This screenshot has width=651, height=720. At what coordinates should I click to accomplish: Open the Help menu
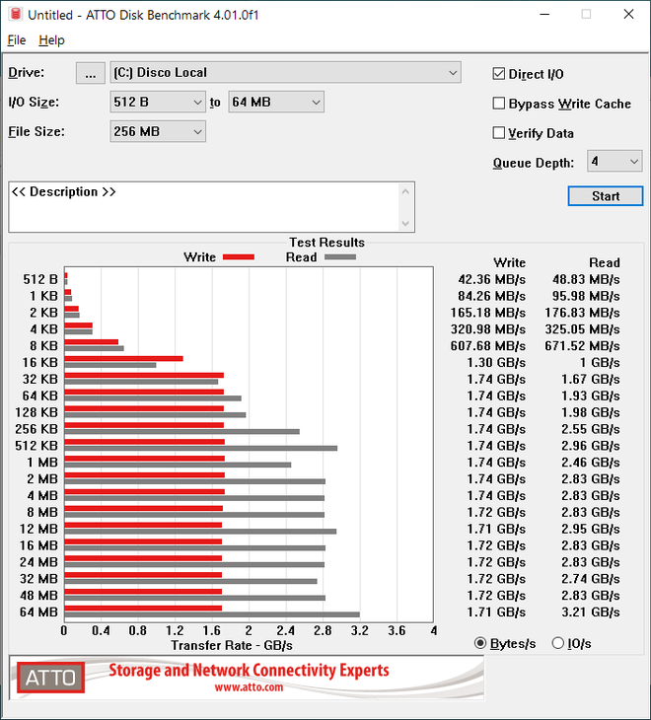(51, 40)
